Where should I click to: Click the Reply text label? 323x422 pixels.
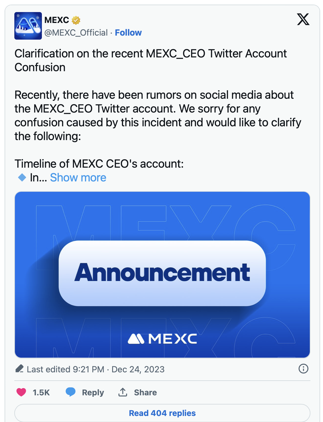point(93,392)
